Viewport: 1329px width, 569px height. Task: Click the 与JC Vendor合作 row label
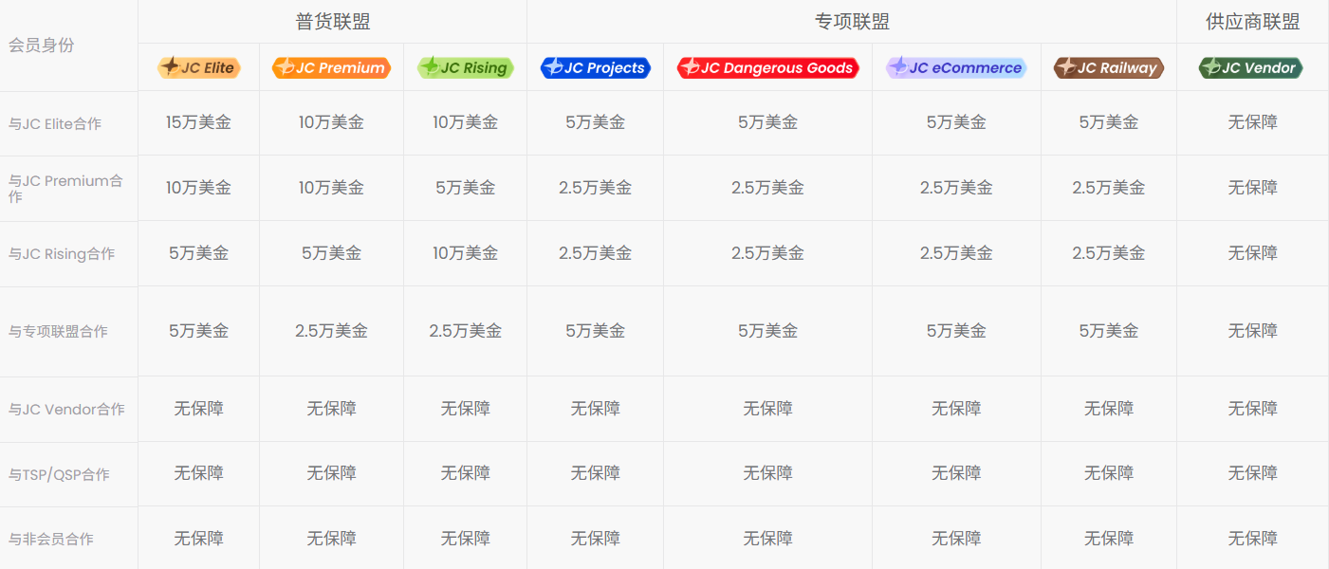(x=66, y=410)
